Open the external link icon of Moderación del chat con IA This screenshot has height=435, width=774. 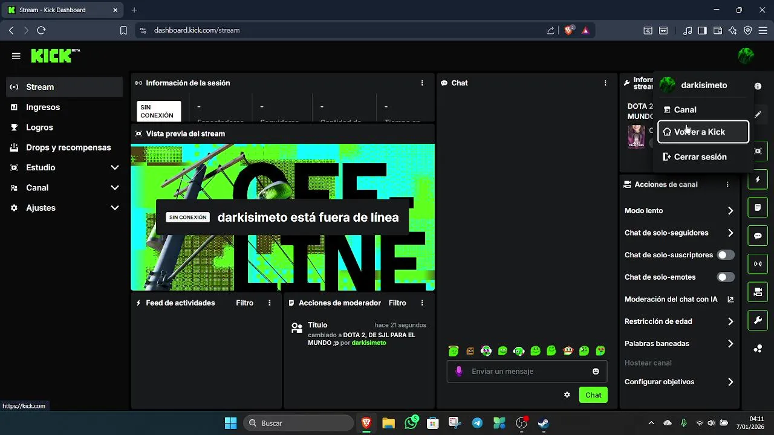point(730,299)
